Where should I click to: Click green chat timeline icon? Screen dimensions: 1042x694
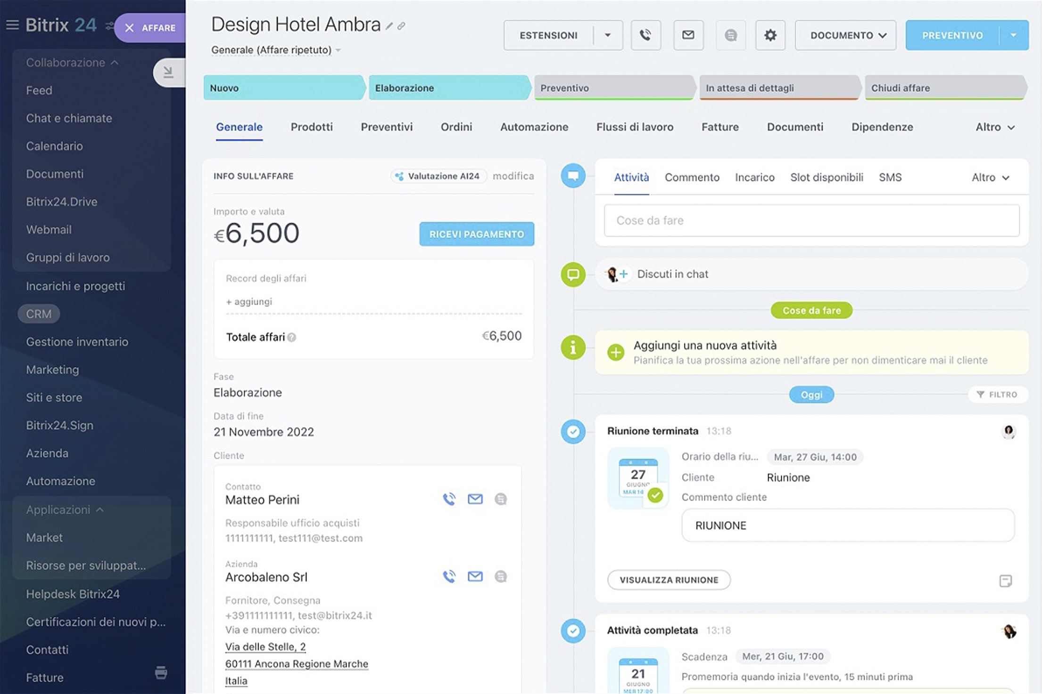click(573, 274)
